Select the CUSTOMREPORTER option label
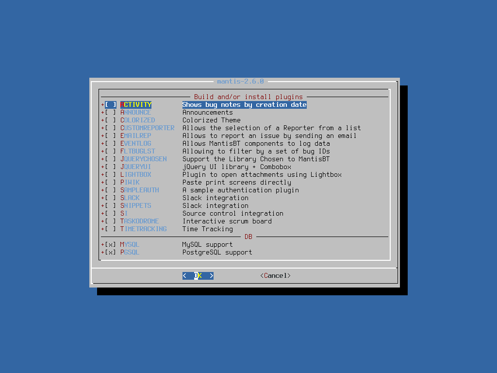 tap(148, 128)
